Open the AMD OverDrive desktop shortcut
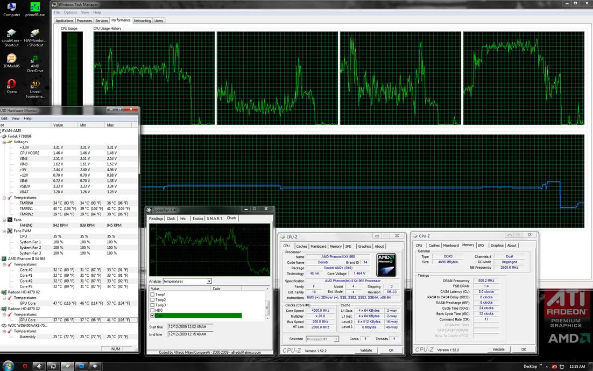593x371 pixels. tap(35, 59)
